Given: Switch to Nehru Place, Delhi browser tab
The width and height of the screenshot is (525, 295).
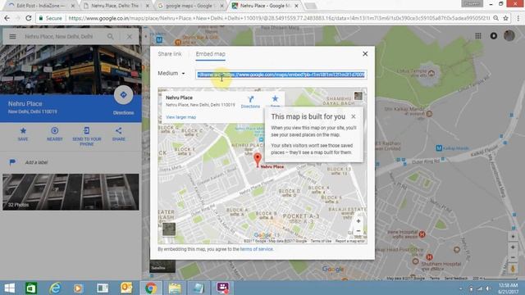Looking at the screenshot, I should [x=115, y=6].
